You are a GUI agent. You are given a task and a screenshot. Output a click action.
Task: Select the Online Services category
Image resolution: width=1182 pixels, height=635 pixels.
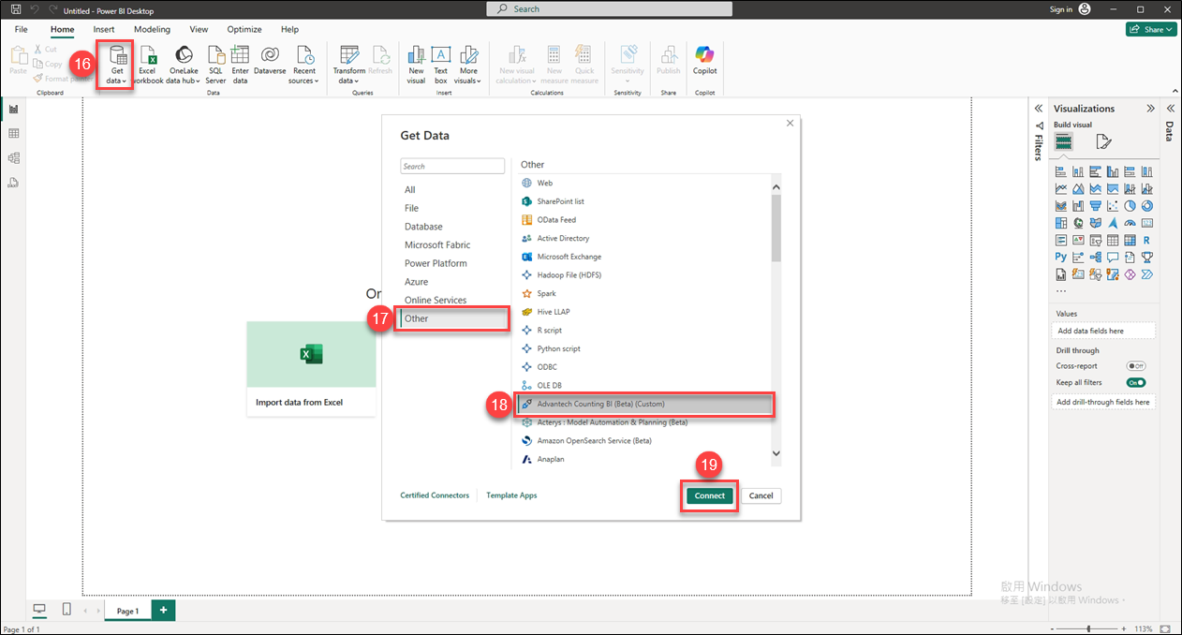[x=436, y=301]
